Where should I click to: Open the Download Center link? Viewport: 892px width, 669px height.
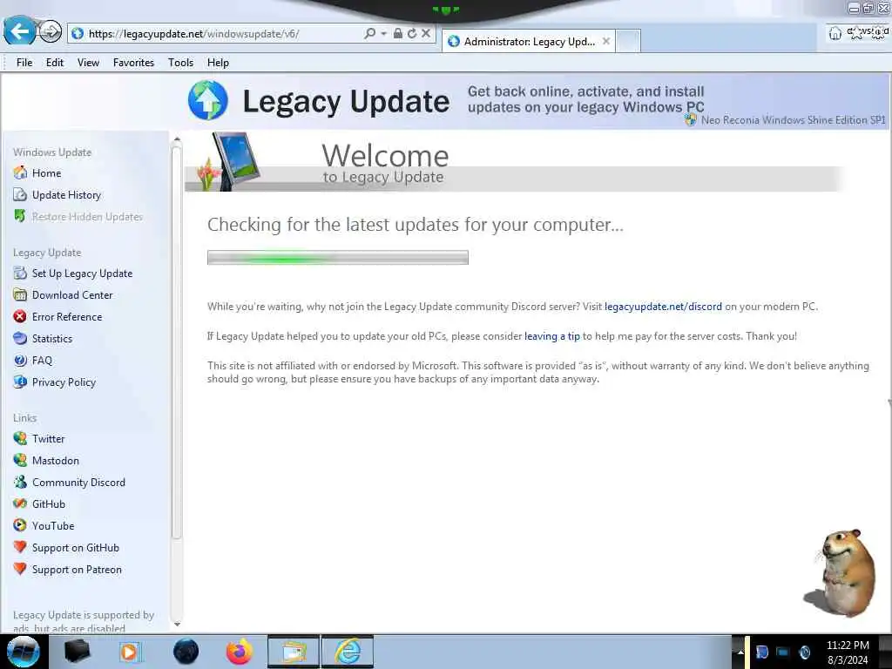tap(72, 294)
